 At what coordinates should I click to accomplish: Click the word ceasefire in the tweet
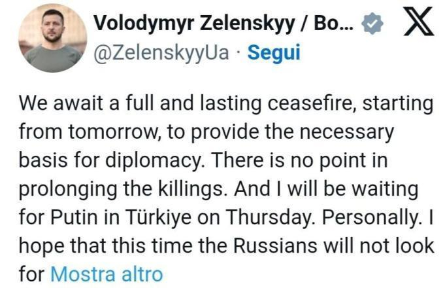[x=314, y=103]
